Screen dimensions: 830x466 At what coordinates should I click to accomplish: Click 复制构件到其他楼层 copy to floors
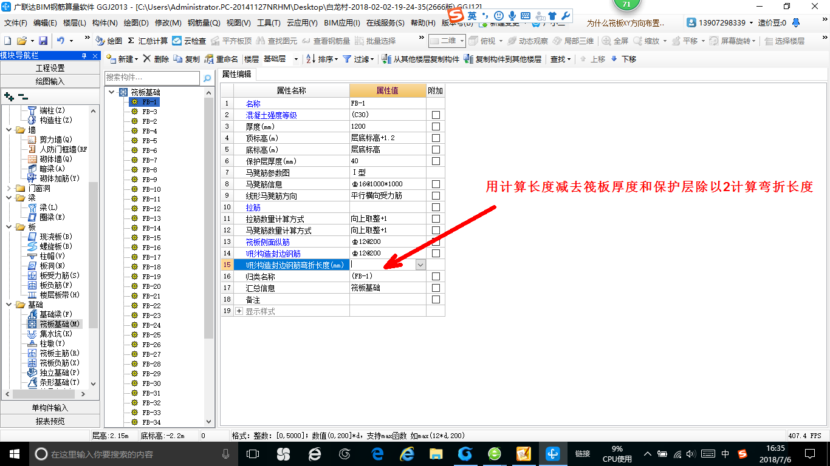tap(502, 59)
